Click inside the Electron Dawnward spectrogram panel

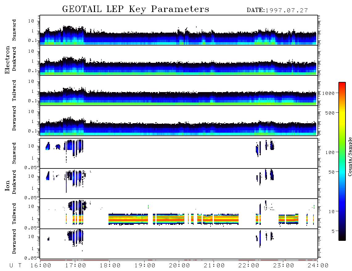tap(179, 120)
